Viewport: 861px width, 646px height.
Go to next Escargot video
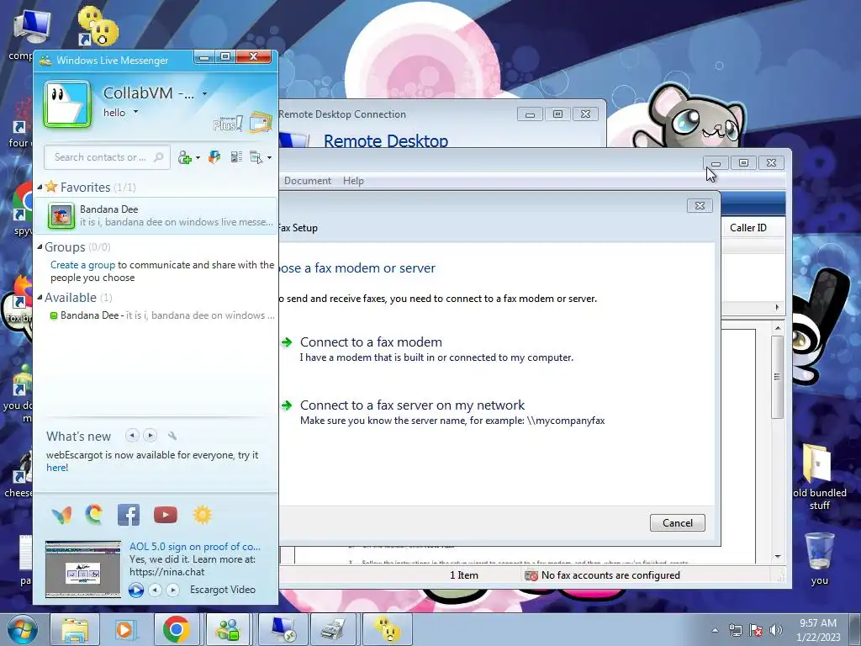pyautogui.click(x=173, y=590)
